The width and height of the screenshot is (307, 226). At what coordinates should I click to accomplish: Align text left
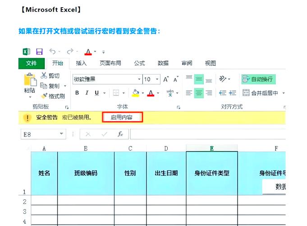(189, 93)
